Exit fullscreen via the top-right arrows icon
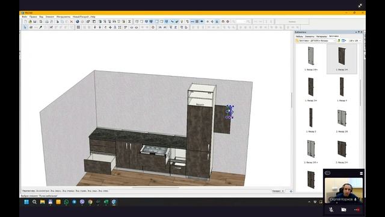The height and width of the screenshot is (217, 385). [360, 5]
